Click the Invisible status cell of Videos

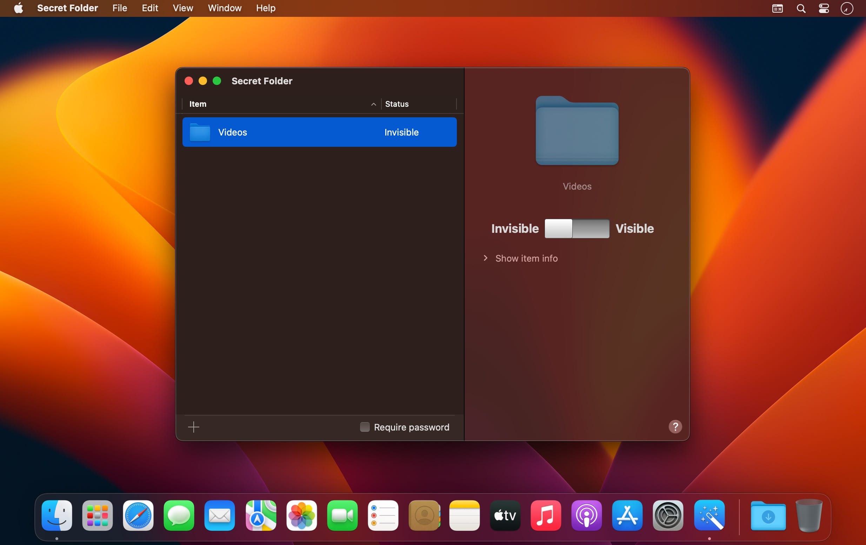pos(401,132)
